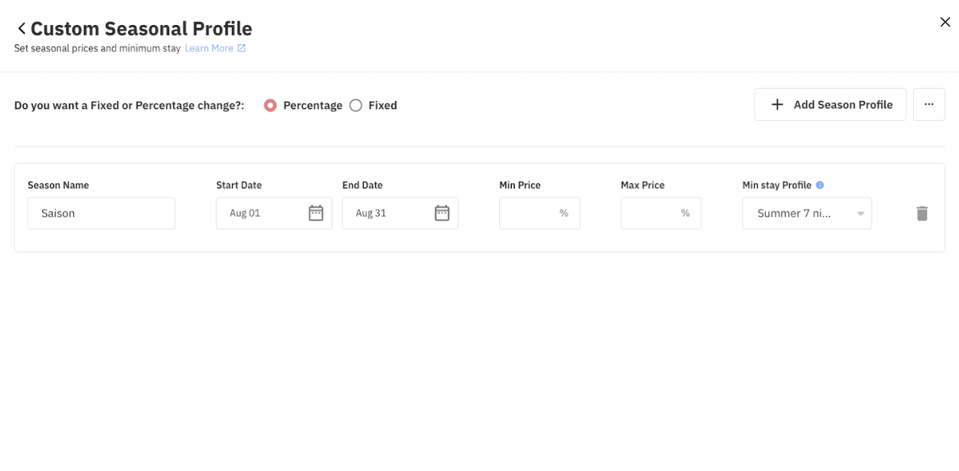Close the Custom Seasonal Profile dialog
959x471 pixels.
[945, 21]
